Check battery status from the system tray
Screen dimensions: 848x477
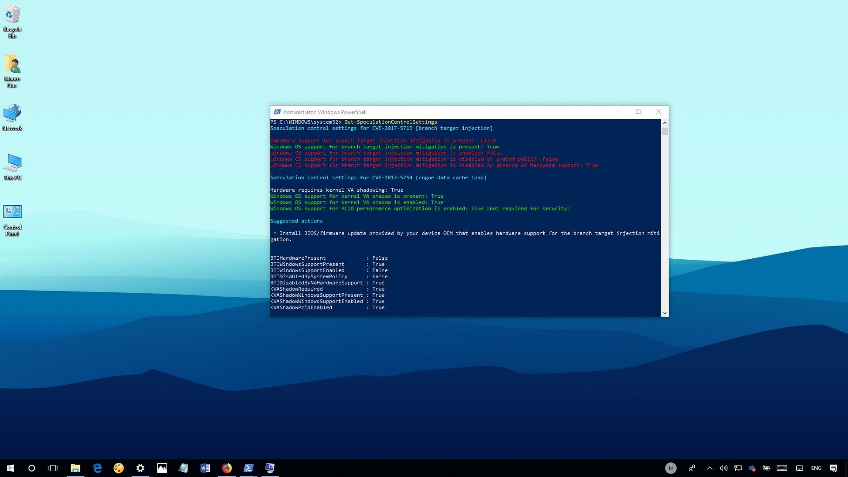click(765, 468)
